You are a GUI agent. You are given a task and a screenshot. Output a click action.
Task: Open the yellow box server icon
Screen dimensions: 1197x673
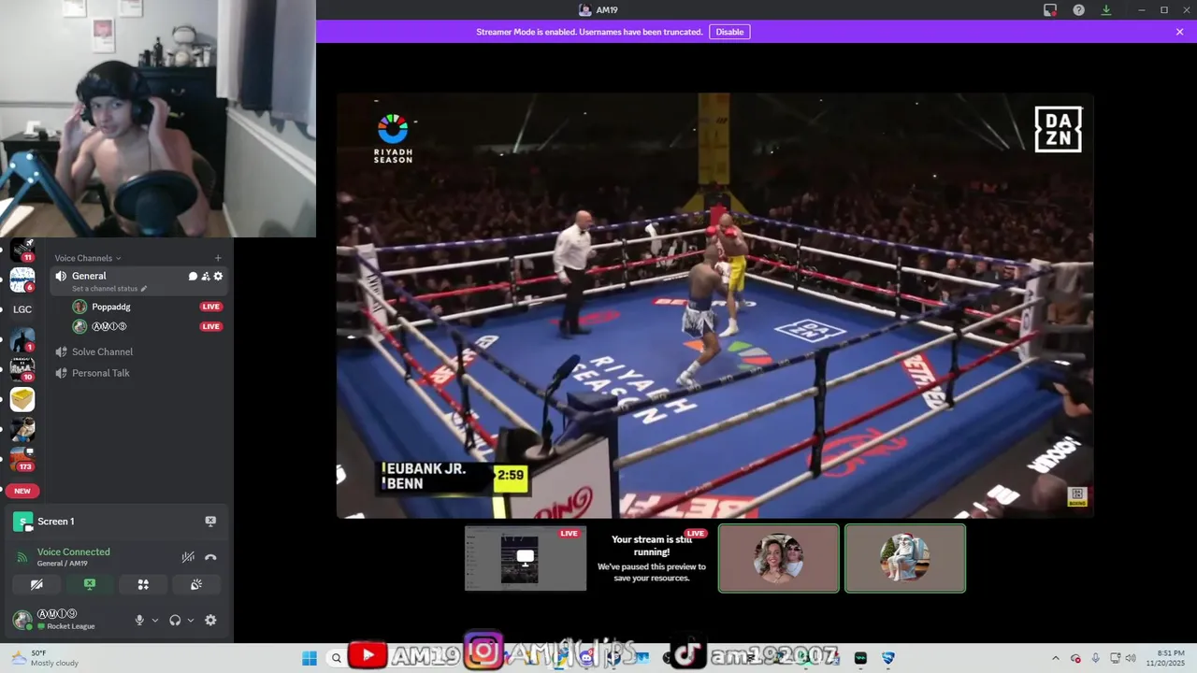pos(22,399)
